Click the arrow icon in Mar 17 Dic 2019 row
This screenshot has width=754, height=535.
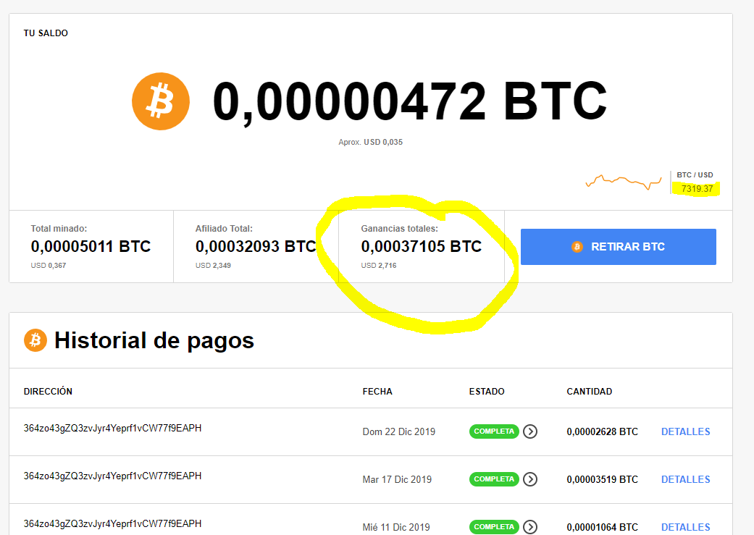(530, 479)
